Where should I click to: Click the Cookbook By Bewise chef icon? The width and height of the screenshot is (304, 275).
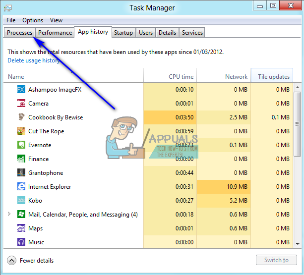click(x=21, y=117)
